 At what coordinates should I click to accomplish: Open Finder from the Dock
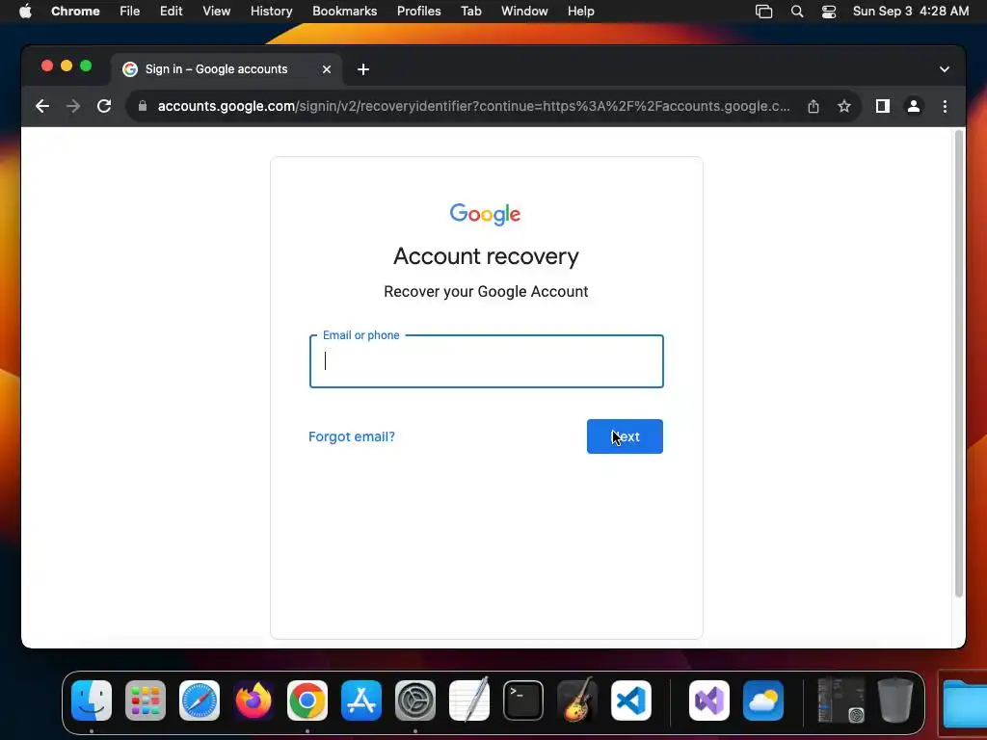click(92, 700)
